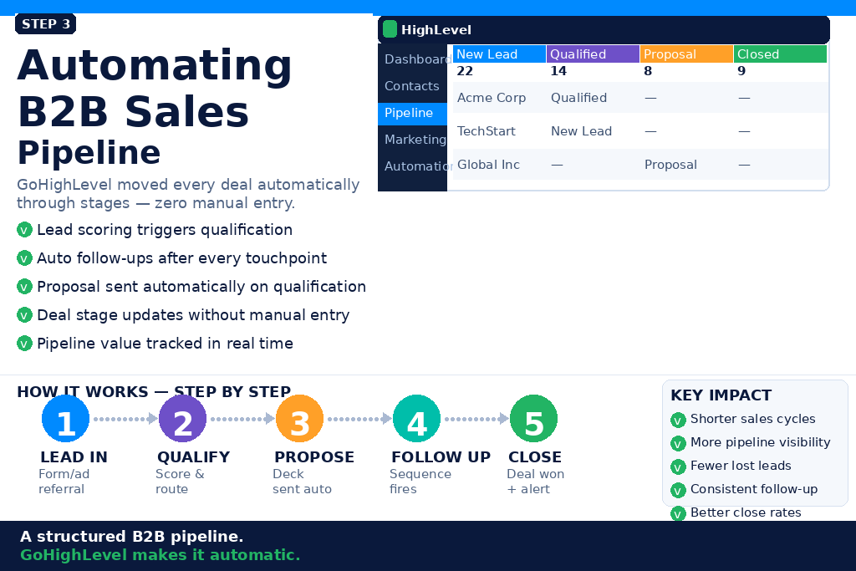Select the New Lead stage column header
The image size is (856, 571).
[x=499, y=54]
